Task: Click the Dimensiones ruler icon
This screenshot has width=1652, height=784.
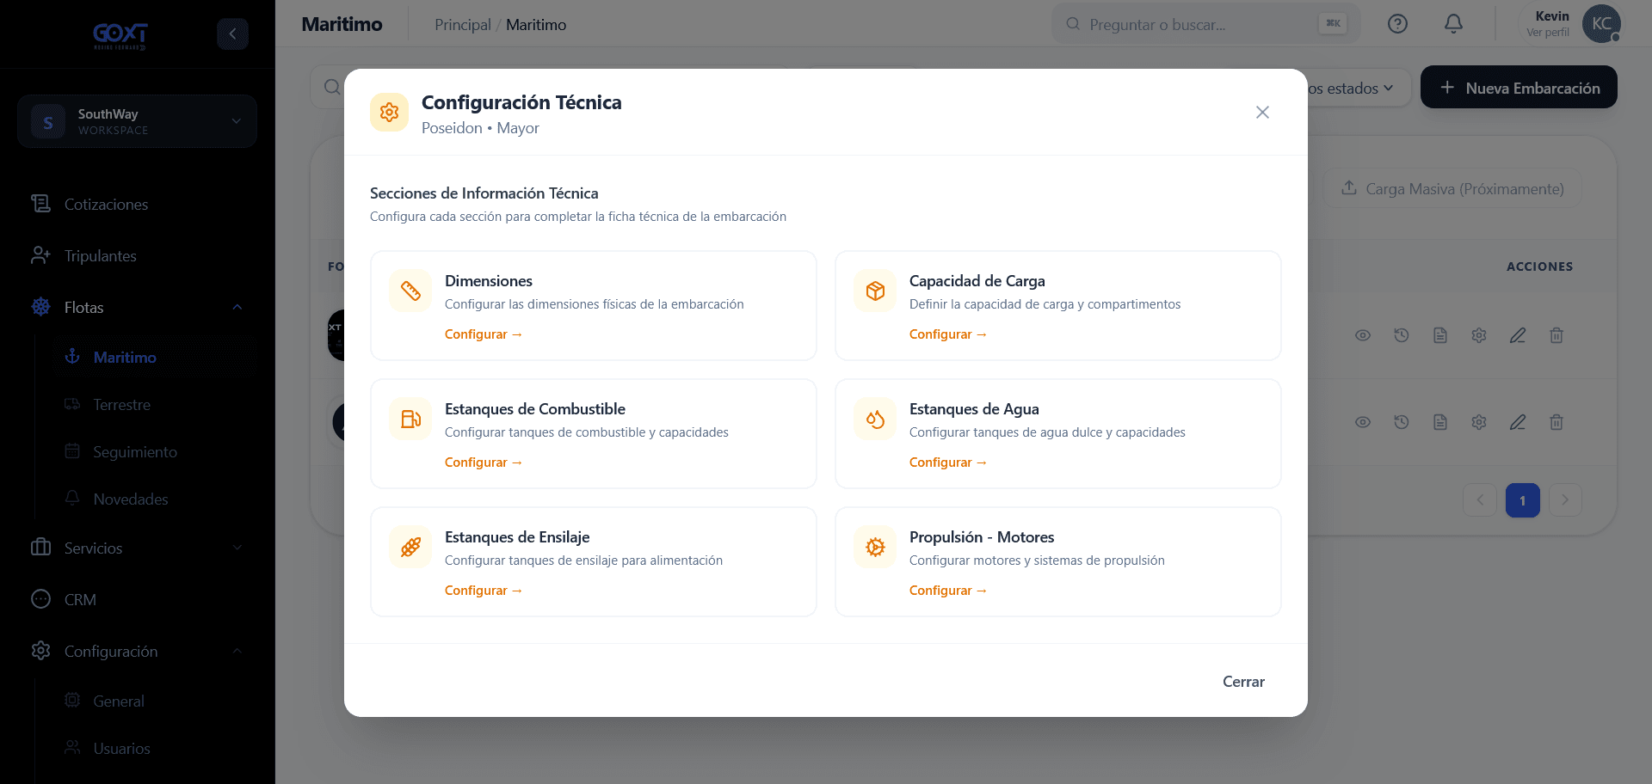Action: click(410, 291)
